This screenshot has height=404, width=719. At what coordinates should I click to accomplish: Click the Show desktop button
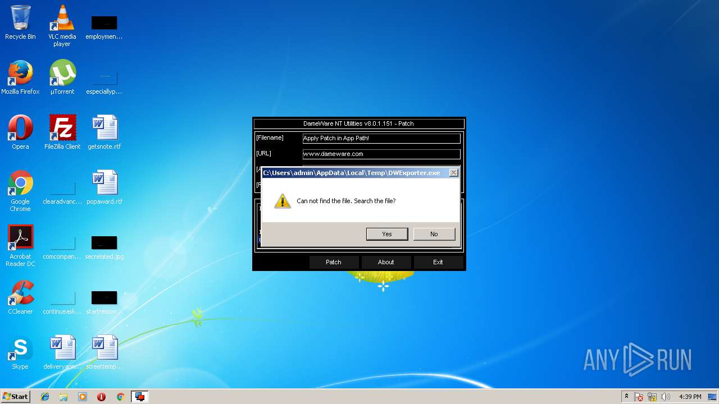(713, 397)
